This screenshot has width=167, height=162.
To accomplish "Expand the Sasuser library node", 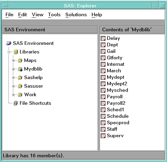I will [x=13, y=86].
